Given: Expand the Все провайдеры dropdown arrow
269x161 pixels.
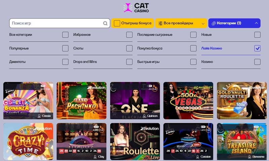Looking at the screenshot, I should click(x=203, y=23).
